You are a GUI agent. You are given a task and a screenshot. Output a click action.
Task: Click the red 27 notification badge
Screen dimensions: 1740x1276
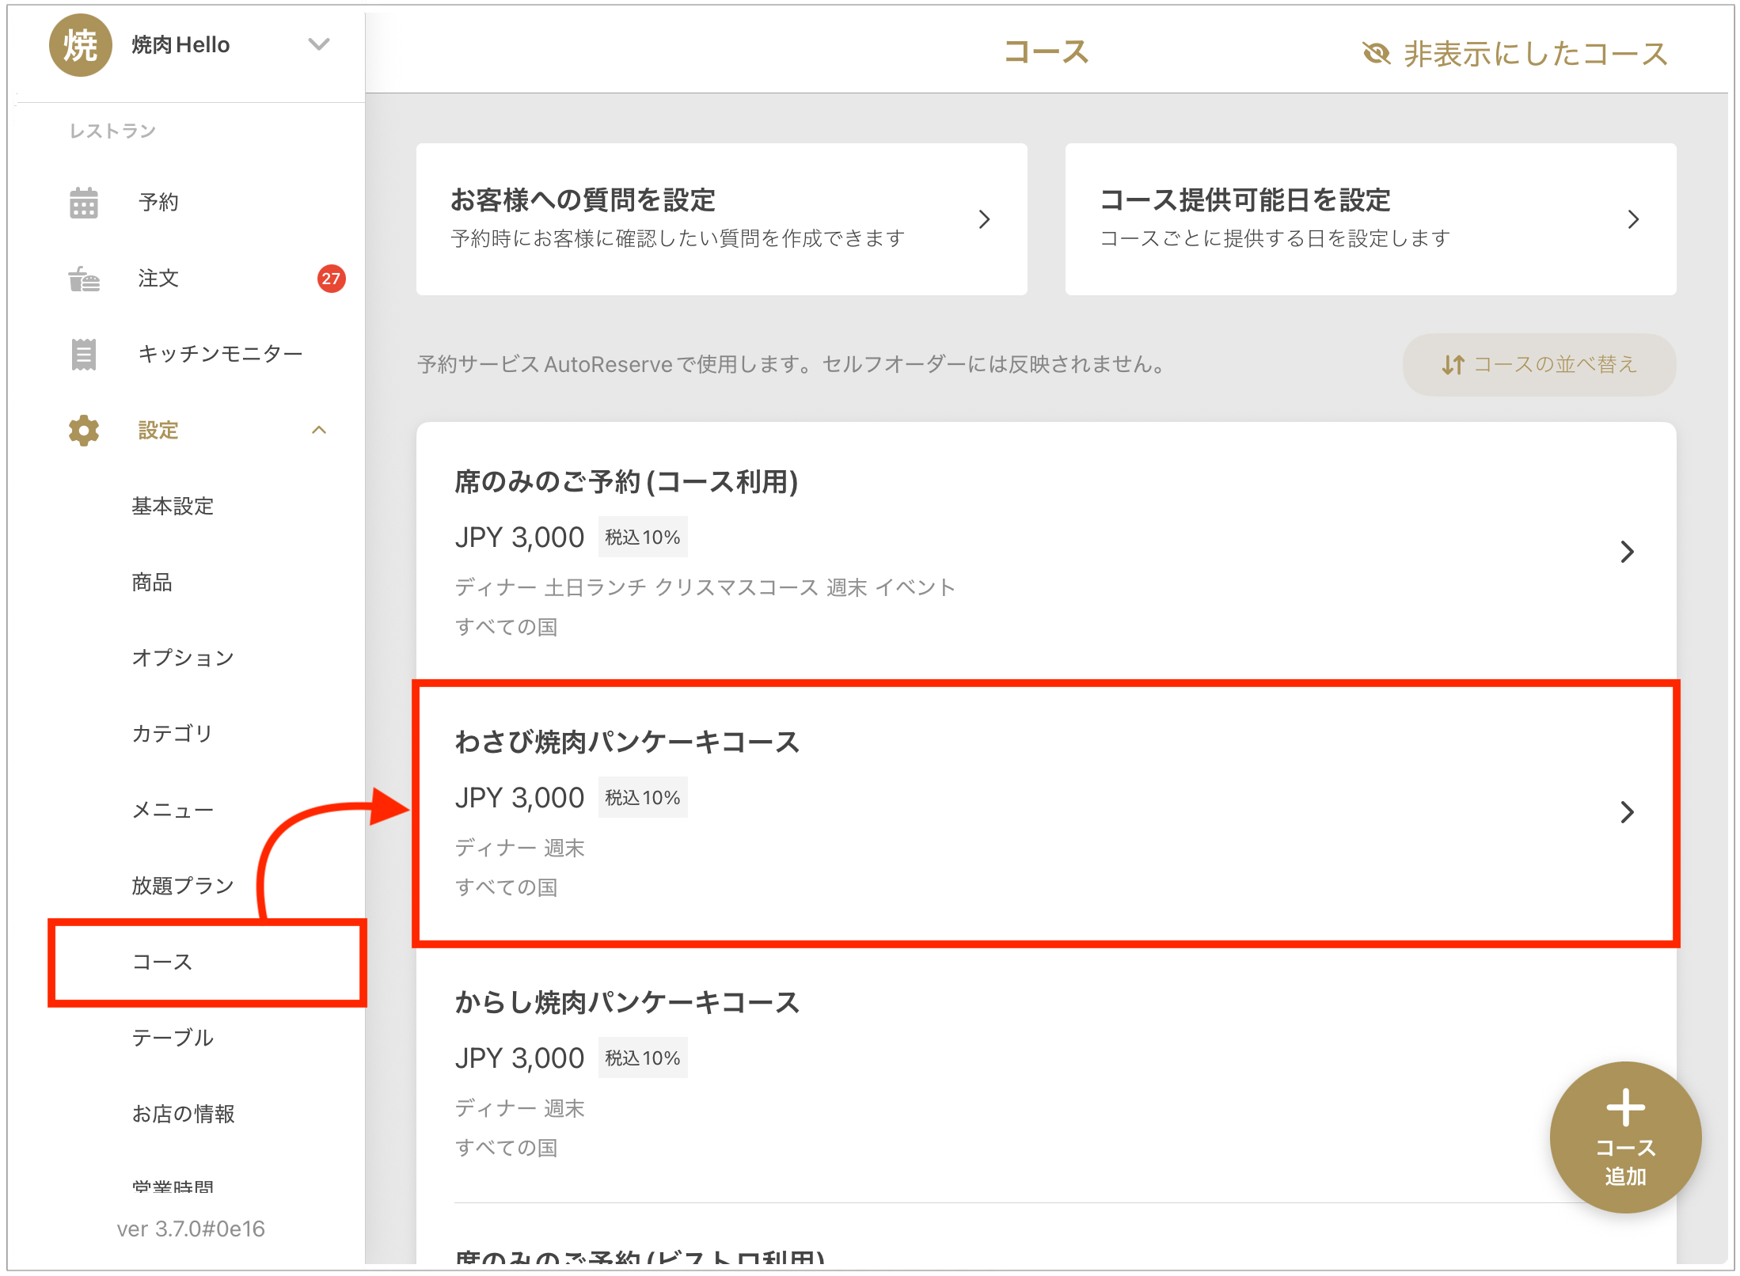point(331,279)
